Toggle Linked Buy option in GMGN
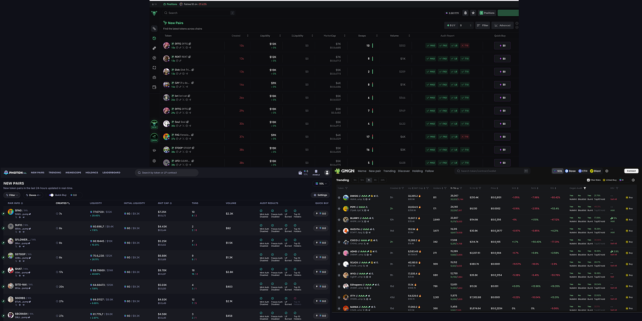Viewport: 642px width, 321px height. 609,180
